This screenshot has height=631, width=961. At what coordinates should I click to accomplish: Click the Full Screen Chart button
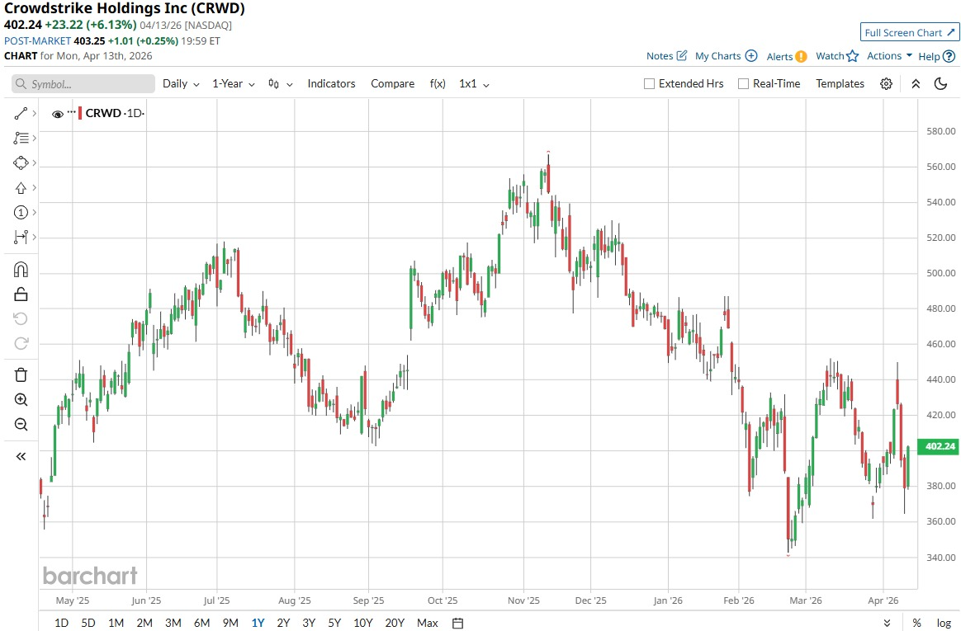[910, 32]
